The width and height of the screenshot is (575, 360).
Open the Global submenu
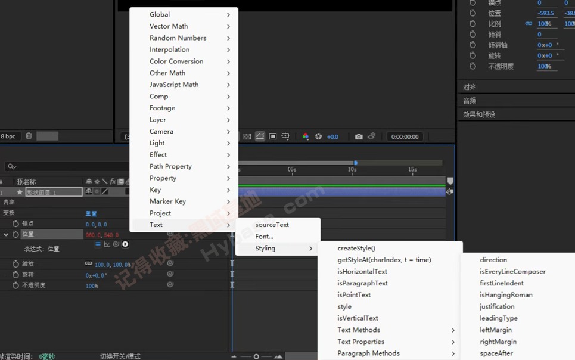pos(184,15)
